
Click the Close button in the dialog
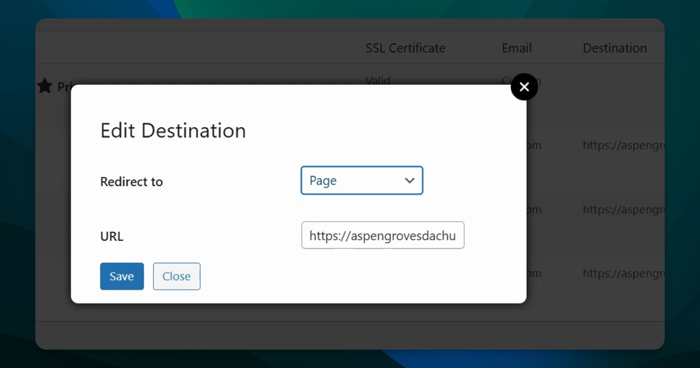coord(177,277)
